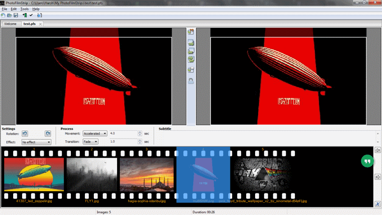The width and height of the screenshot is (382, 215).
Task: Decrease movement duration with down spinner
Action: [140, 135]
